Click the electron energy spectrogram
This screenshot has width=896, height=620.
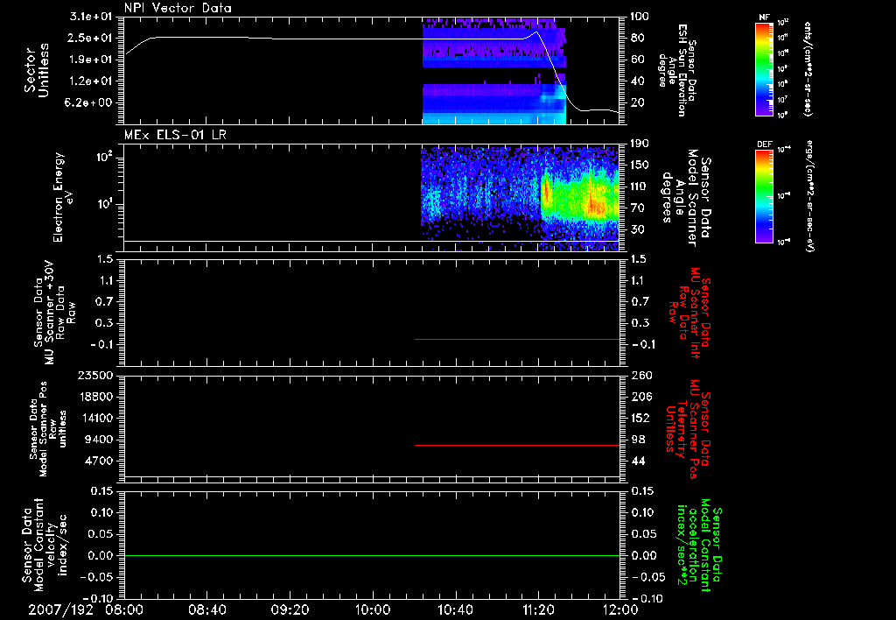pos(520,198)
